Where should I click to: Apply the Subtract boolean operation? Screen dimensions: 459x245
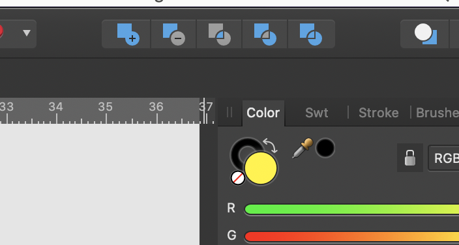pyautogui.click(x=173, y=35)
